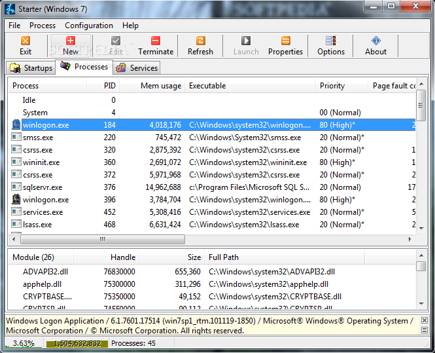The image size is (435, 353).
Task: Select the lsass.exe row name
Action: click(x=37, y=225)
